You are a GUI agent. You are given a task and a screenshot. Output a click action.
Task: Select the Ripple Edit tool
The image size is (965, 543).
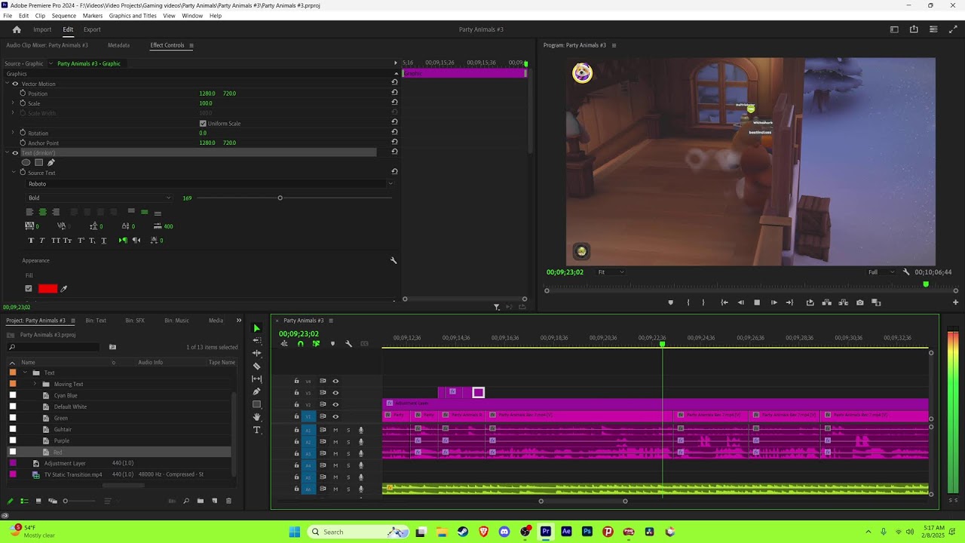[256, 353]
